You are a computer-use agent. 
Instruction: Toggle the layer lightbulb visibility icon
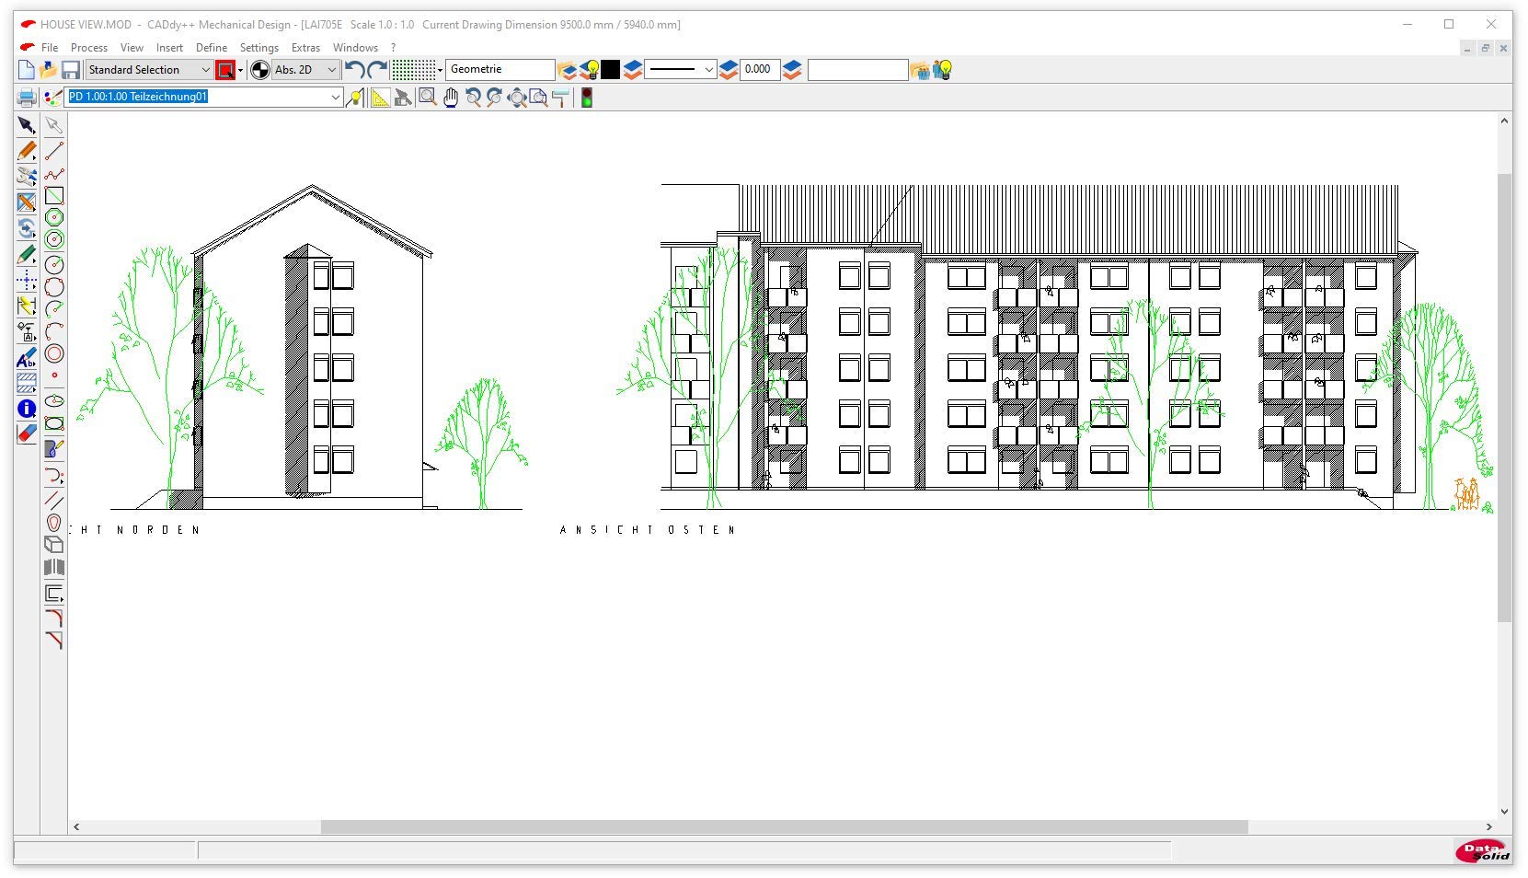592,70
